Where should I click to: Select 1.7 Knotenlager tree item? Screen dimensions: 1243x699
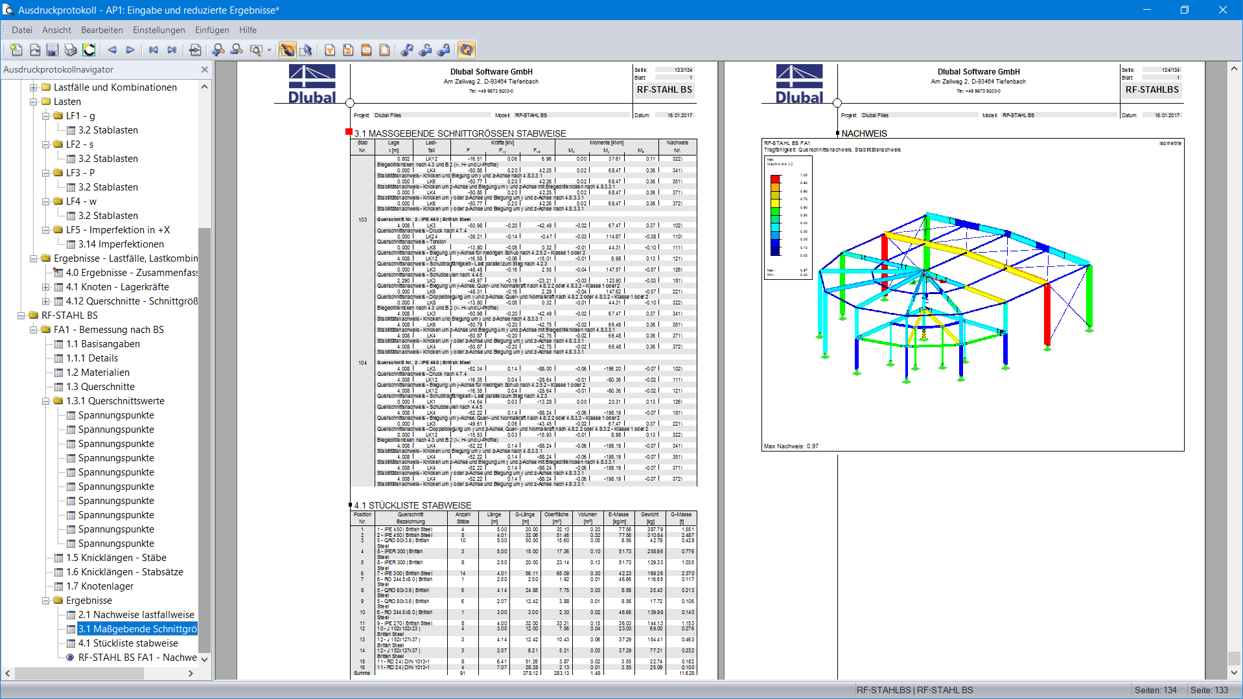pyautogui.click(x=100, y=586)
